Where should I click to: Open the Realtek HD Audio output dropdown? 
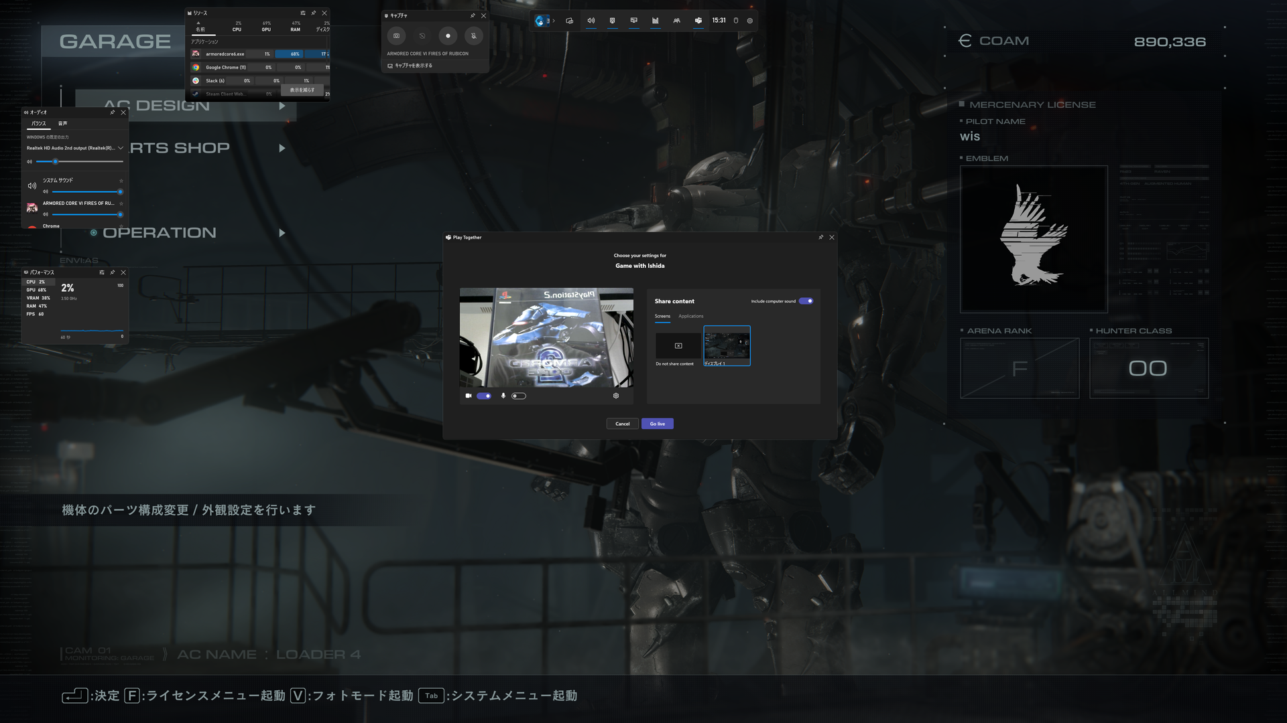pyautogui.click(x=120, y=148)
